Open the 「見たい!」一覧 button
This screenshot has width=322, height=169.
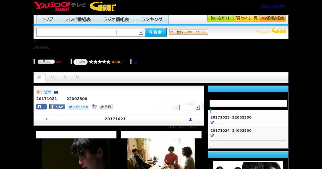point(247,18)
